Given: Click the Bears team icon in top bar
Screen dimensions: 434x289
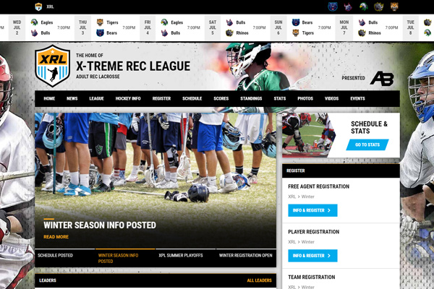Looking at the screenshot, I should 332,7.
